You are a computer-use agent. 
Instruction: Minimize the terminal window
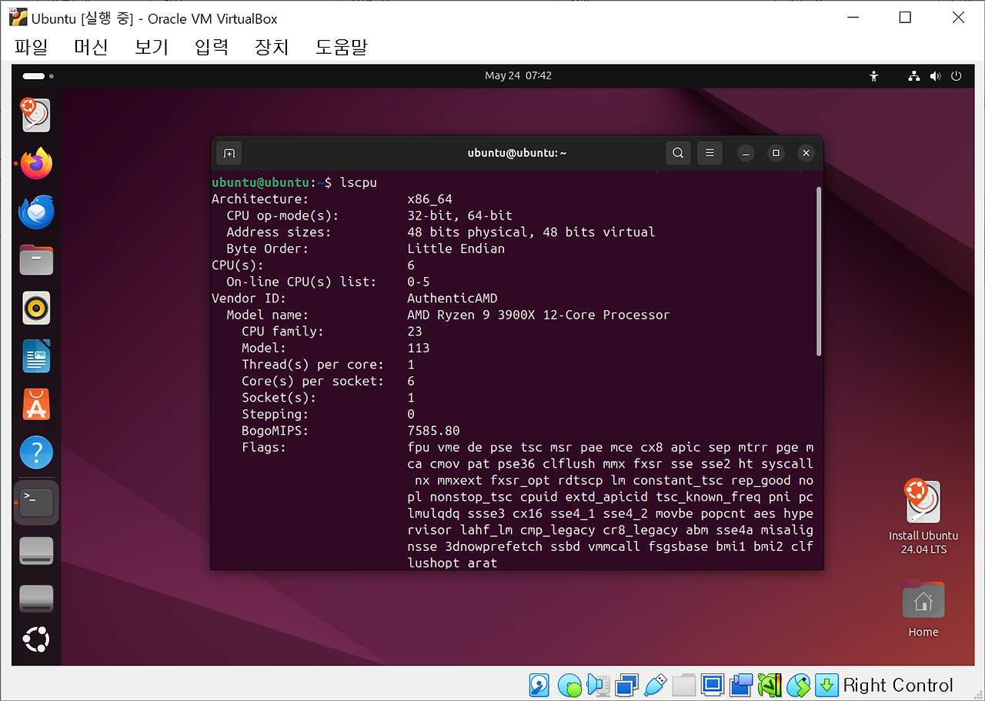coord(746,153)
